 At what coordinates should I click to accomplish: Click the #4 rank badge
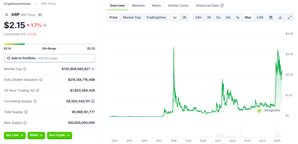pos(40,15)
